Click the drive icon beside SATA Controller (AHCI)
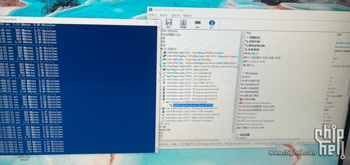This screenshot has height=165, width=350. coord(164,86)
